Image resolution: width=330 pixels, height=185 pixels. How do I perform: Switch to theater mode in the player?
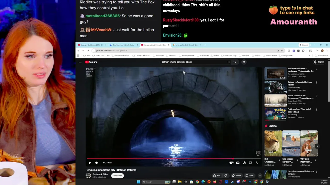250,163
